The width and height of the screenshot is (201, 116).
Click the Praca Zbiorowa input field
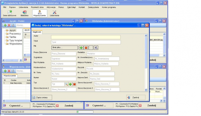[x=64, y=54]
